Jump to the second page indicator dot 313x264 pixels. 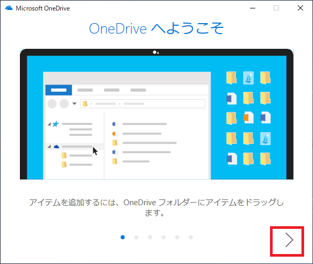136,237
